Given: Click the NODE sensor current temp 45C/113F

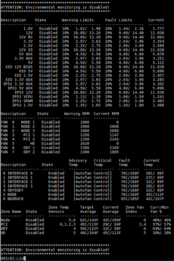Looking at the screenshot, I should (x=155, y=195).
